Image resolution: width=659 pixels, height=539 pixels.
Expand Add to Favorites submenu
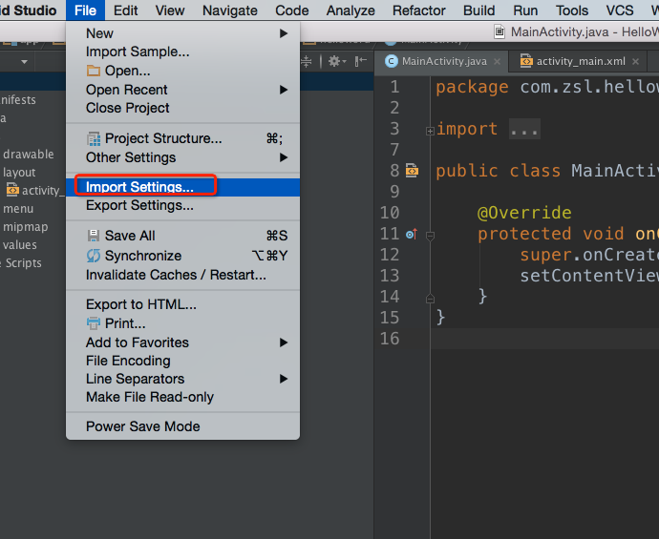(182, 342)
